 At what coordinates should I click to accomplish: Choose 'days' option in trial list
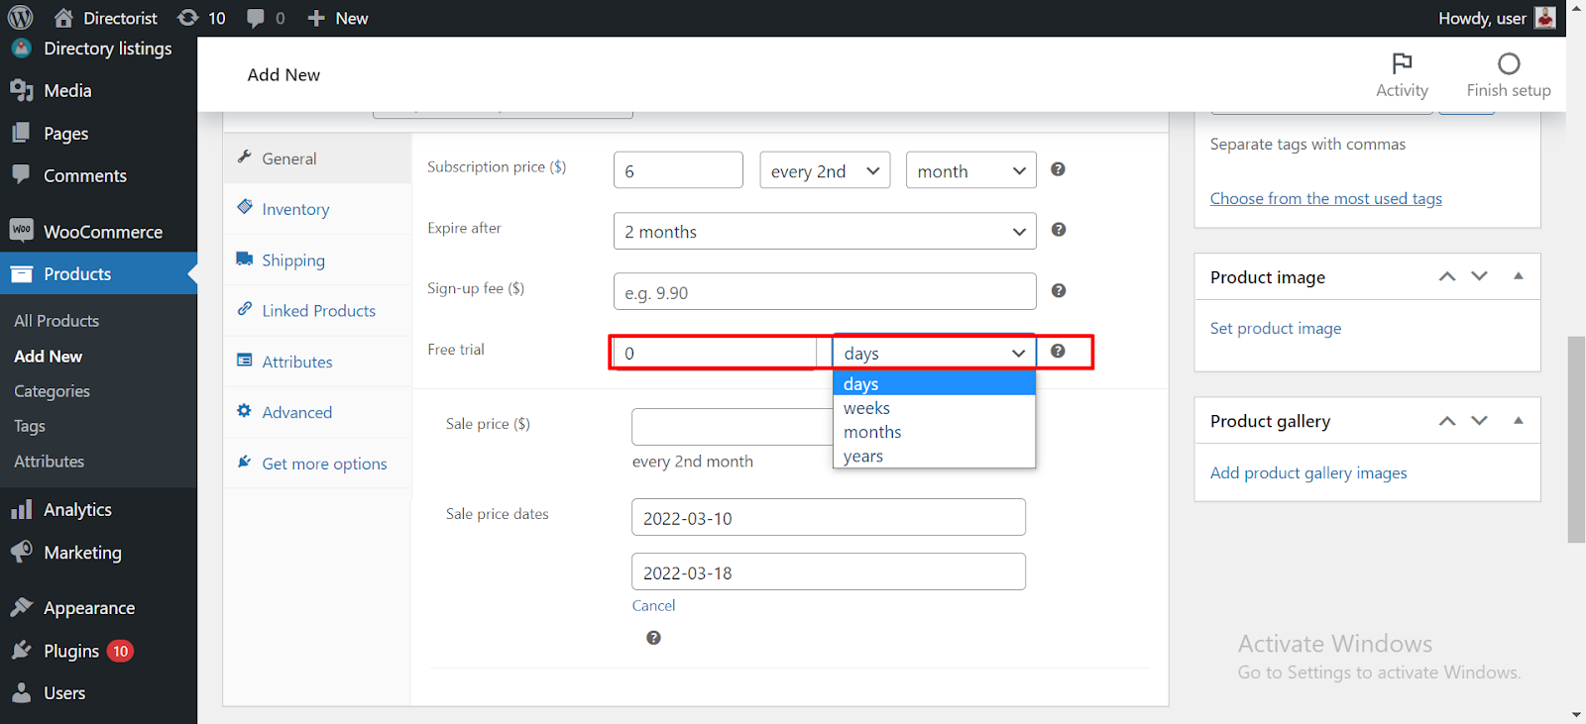click(x=934, y=383)
